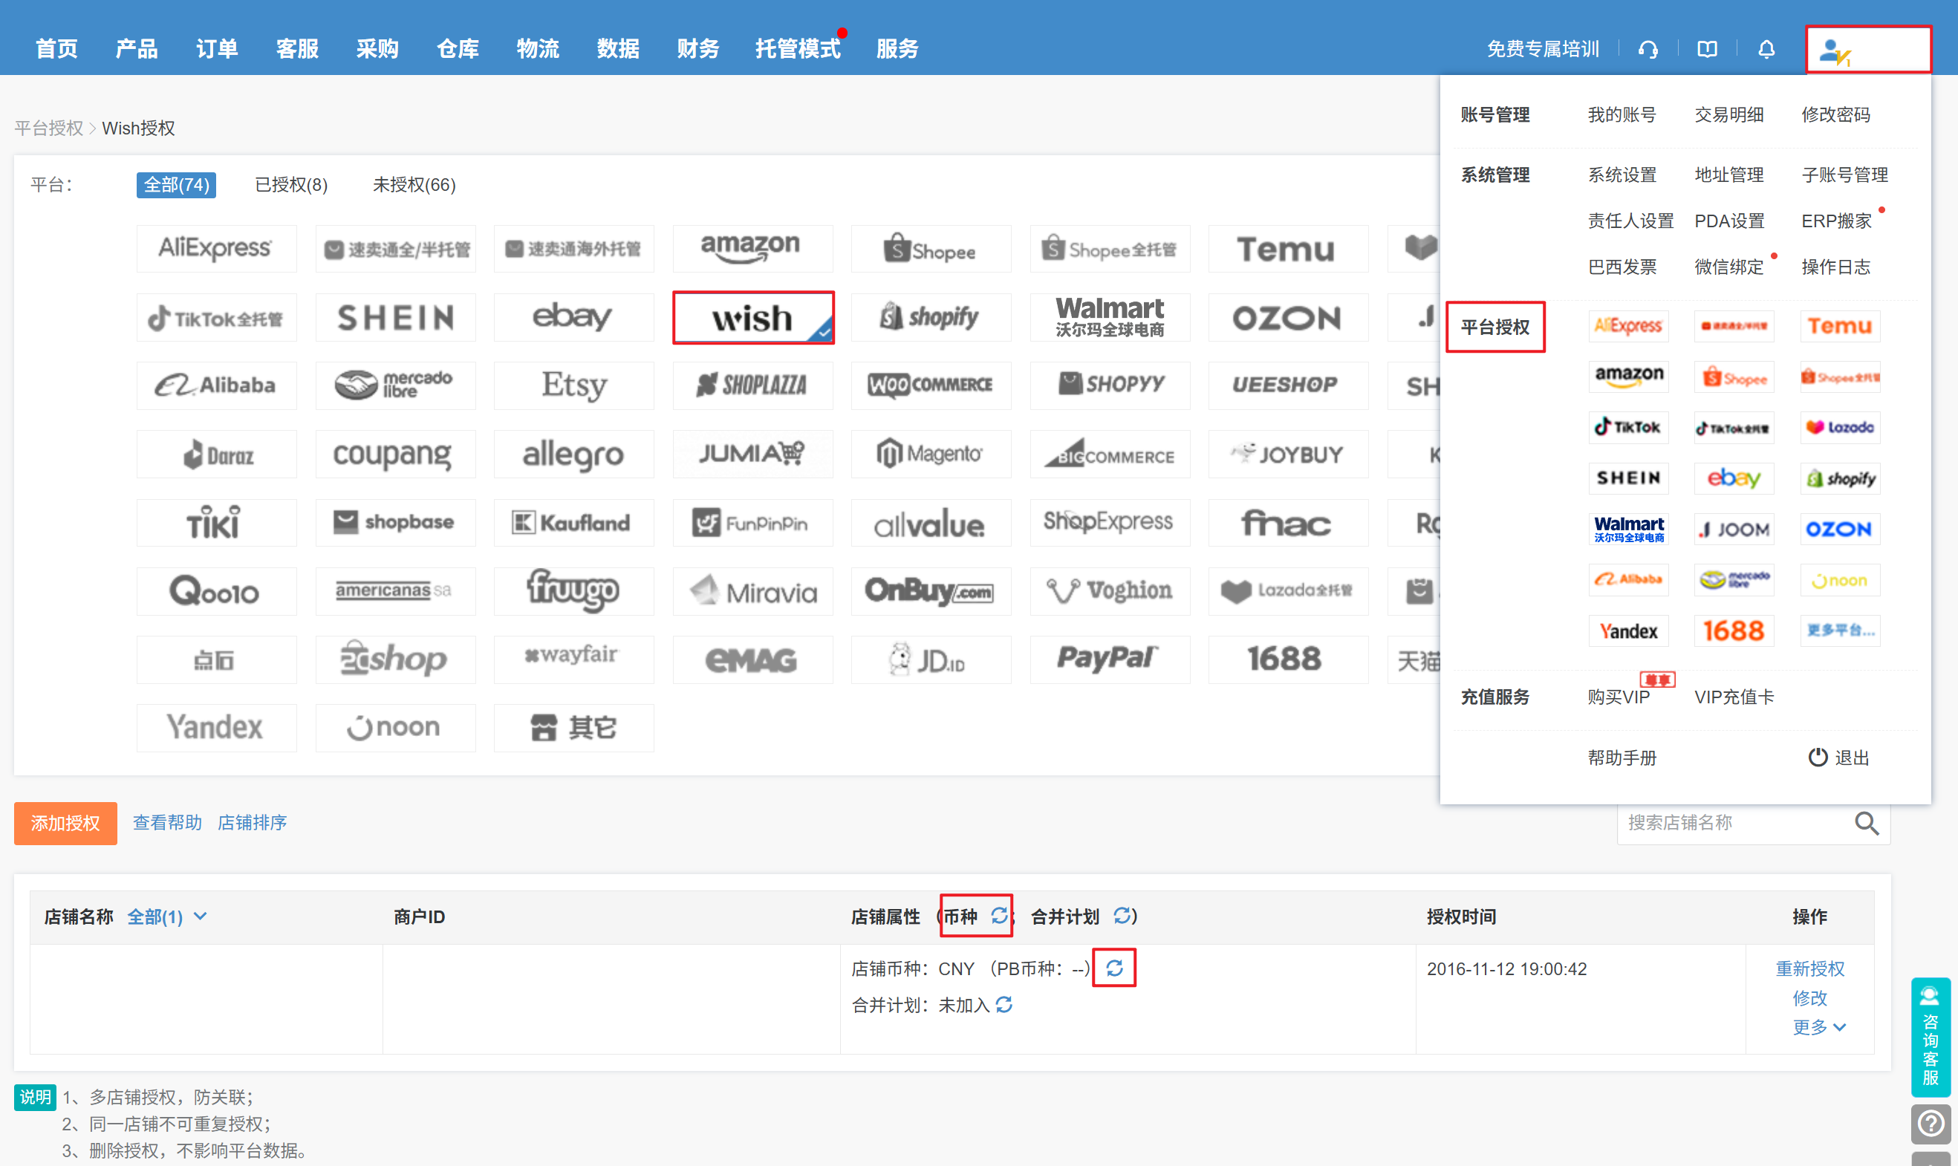This screenshot has width=1958, height=1166.
Task: Open the question mark help floating button
Action: coord(1930,1124)
